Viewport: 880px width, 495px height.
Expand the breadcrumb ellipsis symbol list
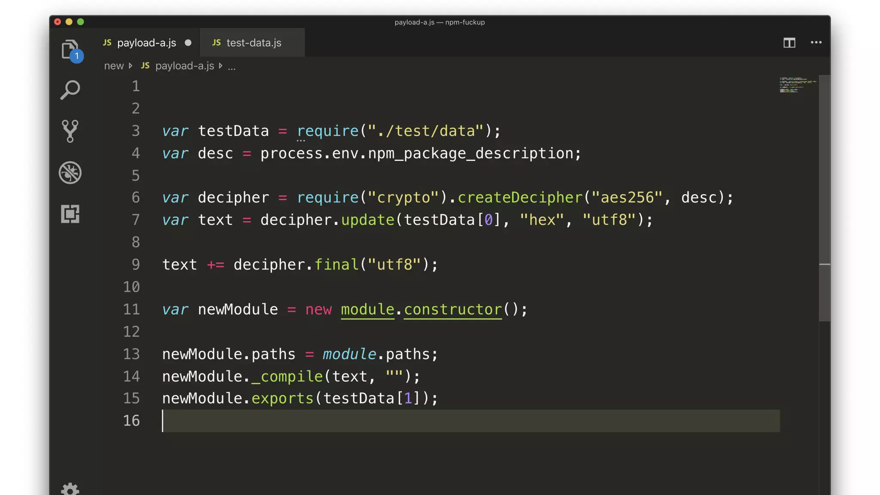pos(232,67)
